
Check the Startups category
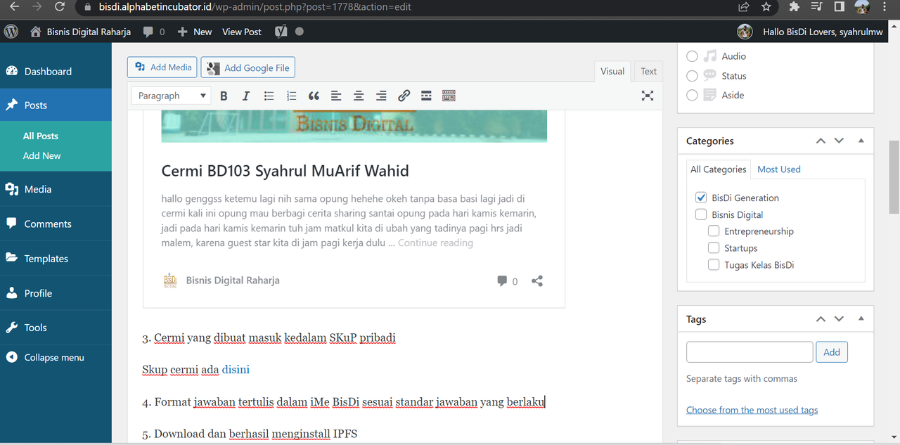coord(714,248)
